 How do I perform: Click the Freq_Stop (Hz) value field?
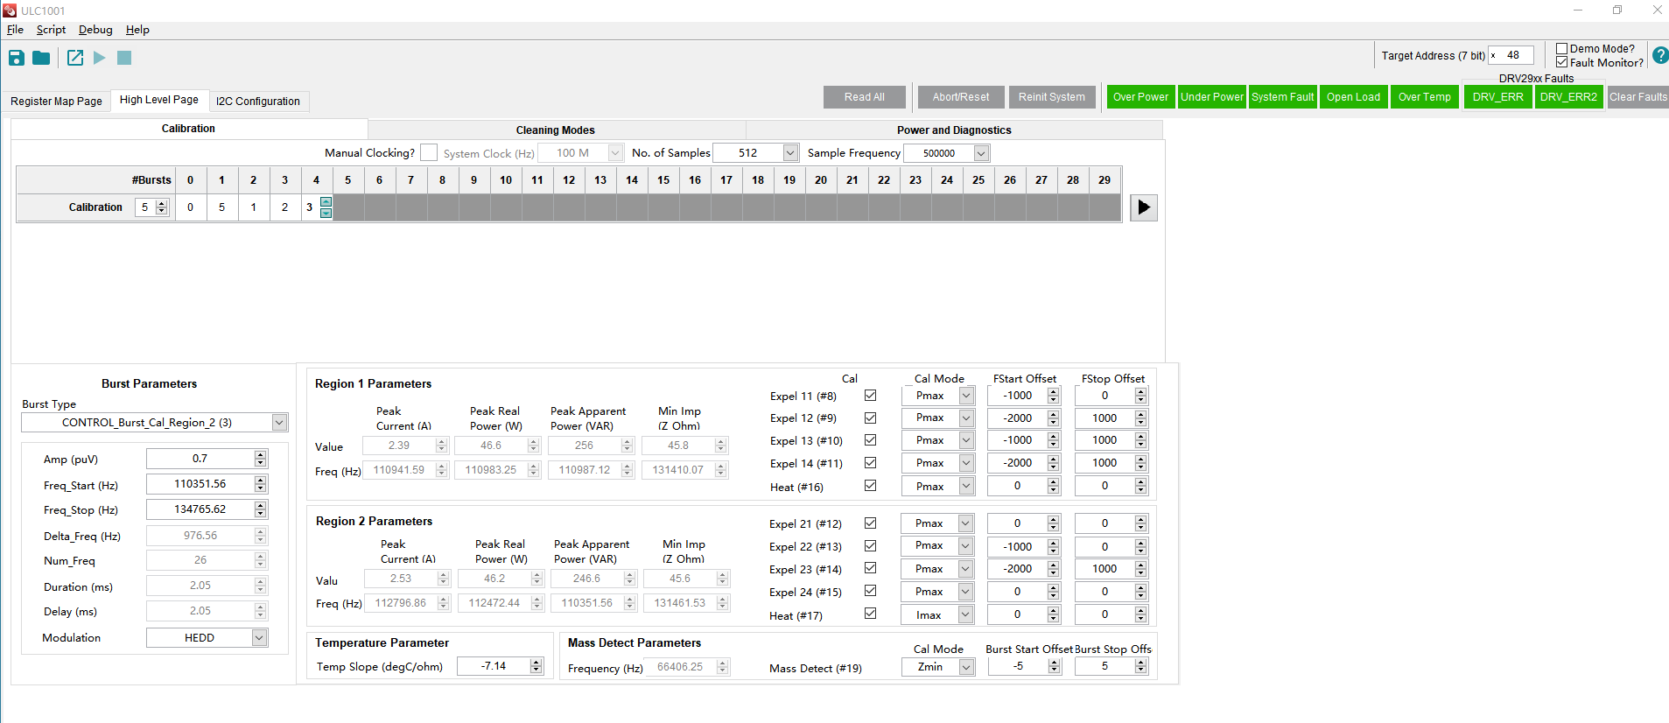coord(200,509)
